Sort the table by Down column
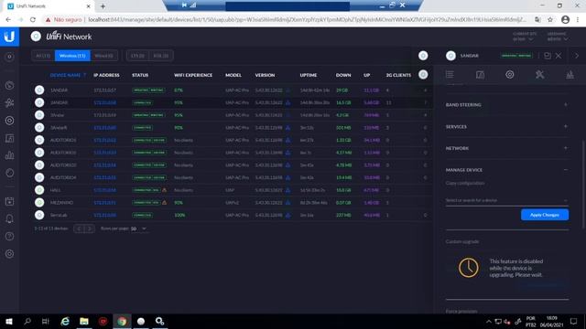Viewport: 586px width, 329px height. [x=343, y=75]
